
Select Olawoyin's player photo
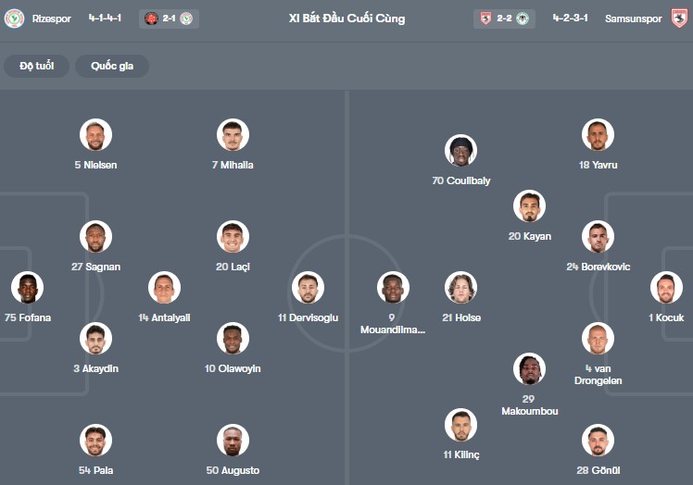click(233, 339)
